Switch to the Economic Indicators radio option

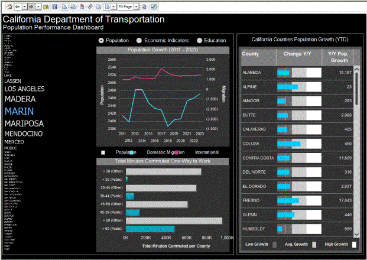(139, 40)
